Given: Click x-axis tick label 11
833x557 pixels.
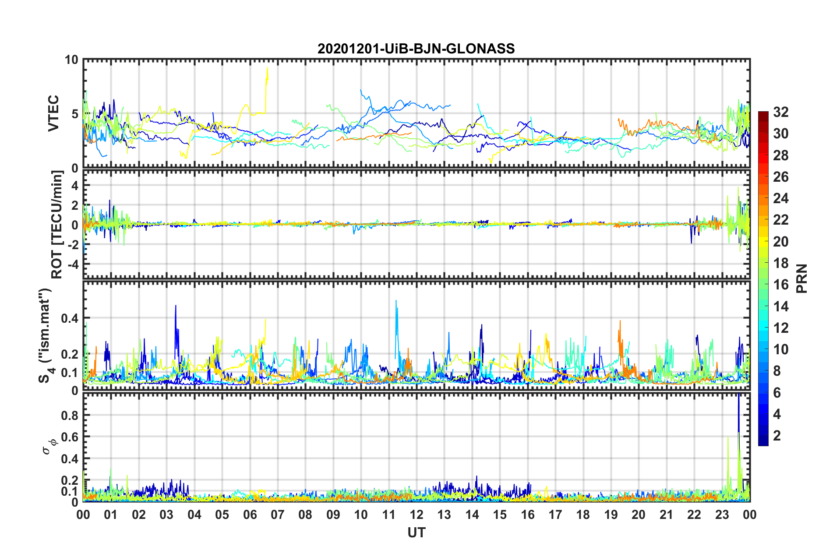Looking at the screenshot, I should point(389,515).
